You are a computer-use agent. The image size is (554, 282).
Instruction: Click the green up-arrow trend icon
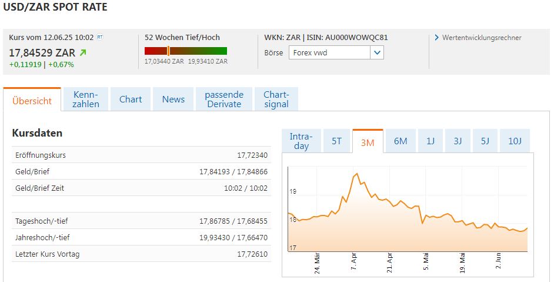[x=83, y=53]
